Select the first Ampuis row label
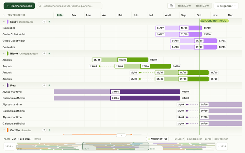245x153 pixels. coord(7,60)
